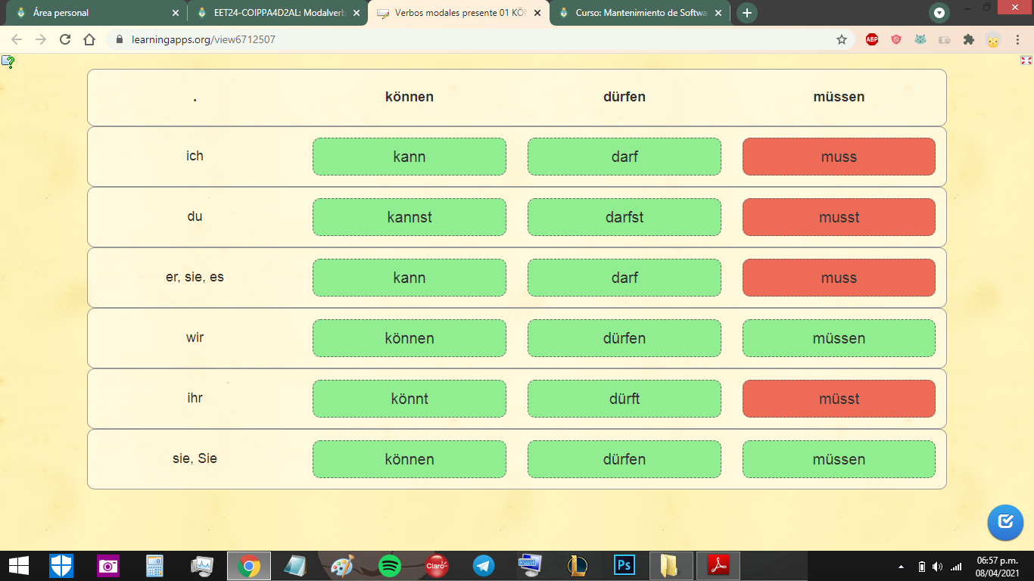
Task: Open the Extensions puzzle piece menu
Action: tap(968, 39)
